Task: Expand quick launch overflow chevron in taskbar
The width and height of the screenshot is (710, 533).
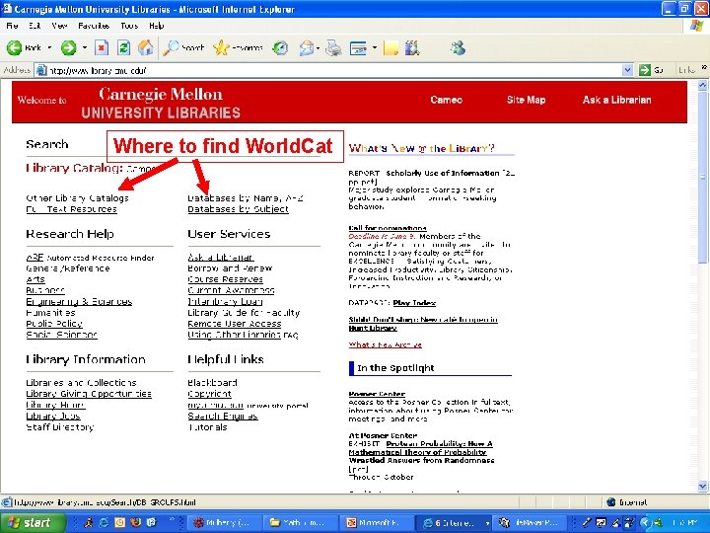Action: (172, 519)
